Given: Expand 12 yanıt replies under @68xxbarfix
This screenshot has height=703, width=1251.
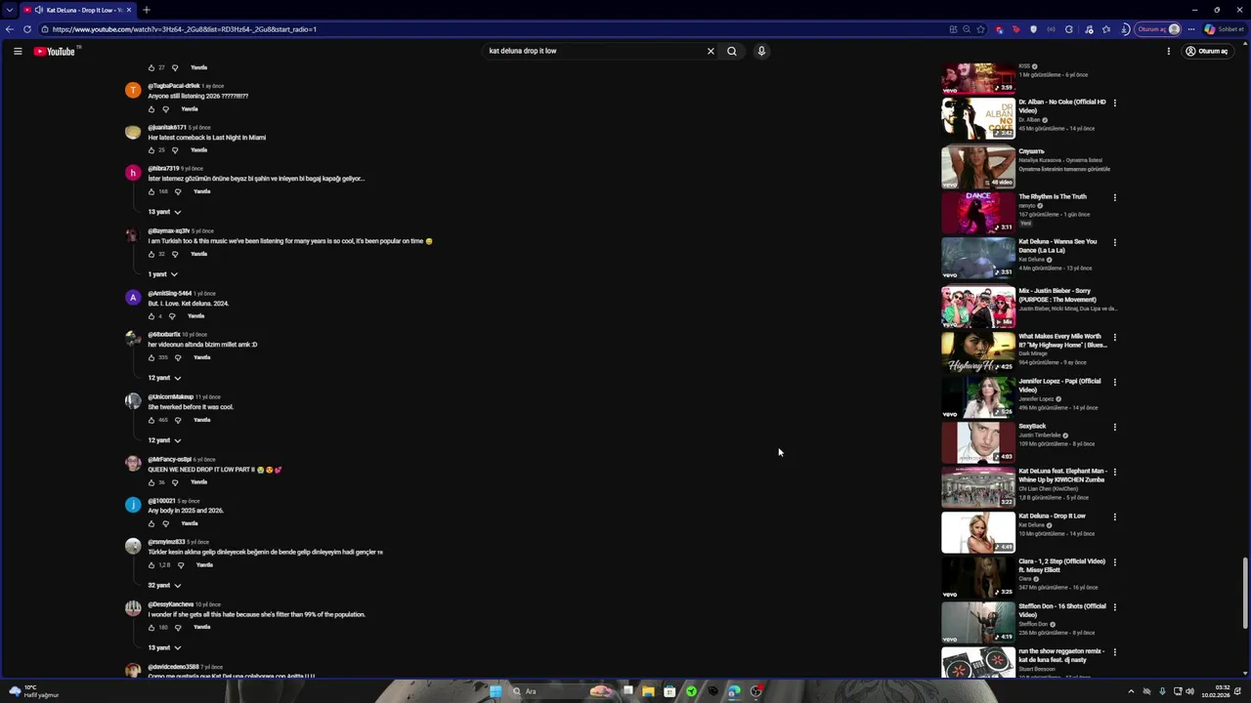Looking at the screenshot, I should 163,378.
